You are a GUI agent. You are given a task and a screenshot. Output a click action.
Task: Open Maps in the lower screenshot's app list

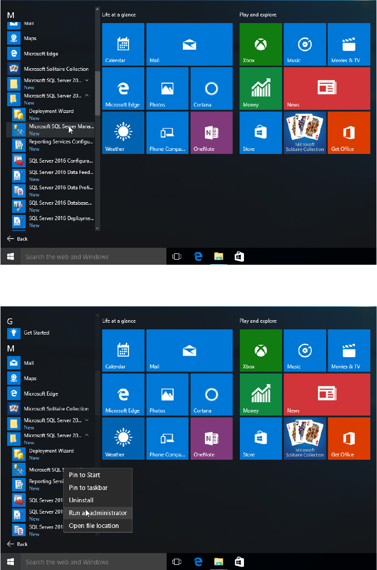pos(50,378)
